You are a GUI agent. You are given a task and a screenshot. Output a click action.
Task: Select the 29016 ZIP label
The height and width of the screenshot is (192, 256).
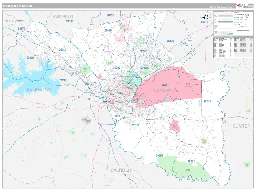coord(108,30)
